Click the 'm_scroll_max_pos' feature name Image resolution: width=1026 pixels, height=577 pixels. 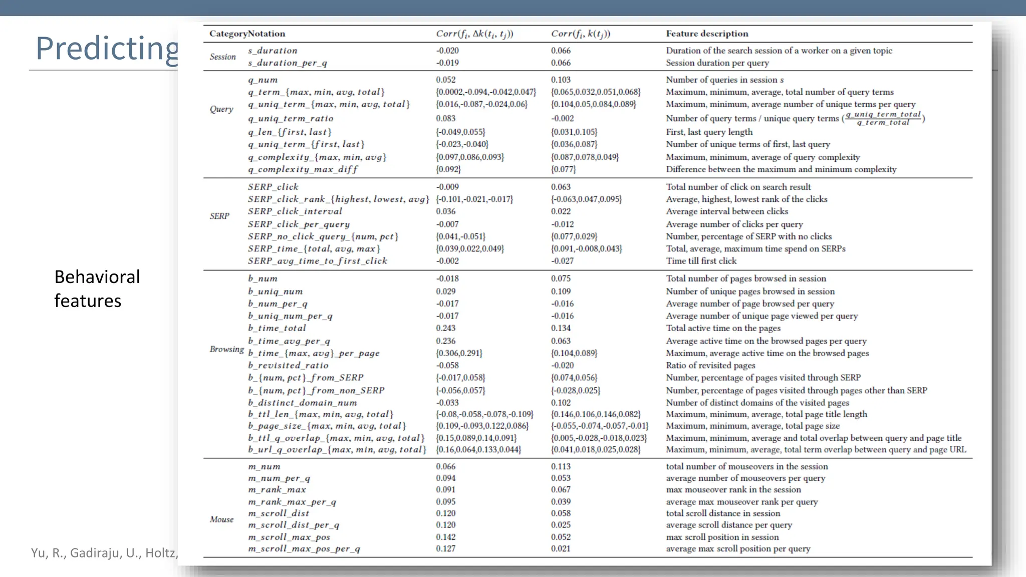[289, 537]
